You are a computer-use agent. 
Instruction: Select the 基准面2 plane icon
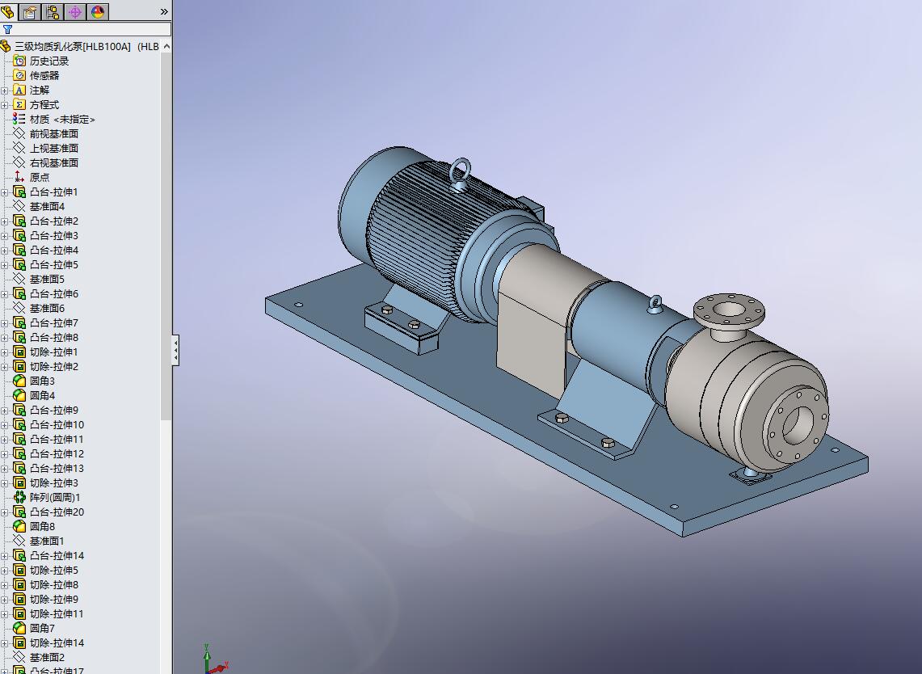pyautogui.click(x=19, y=658)
